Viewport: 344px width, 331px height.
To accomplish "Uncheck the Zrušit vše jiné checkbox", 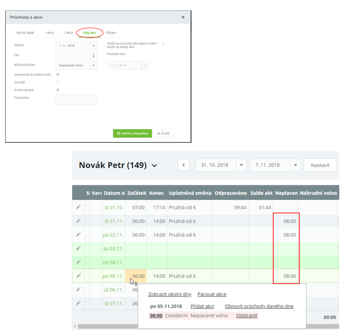I will [x=58, y=89].
